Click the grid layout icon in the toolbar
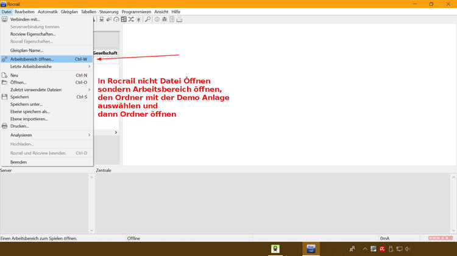The image size is (457, 256). (x=124, y=19)
